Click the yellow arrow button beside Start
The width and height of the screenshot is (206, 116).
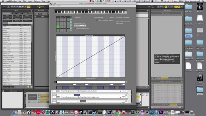click(39, 7)
